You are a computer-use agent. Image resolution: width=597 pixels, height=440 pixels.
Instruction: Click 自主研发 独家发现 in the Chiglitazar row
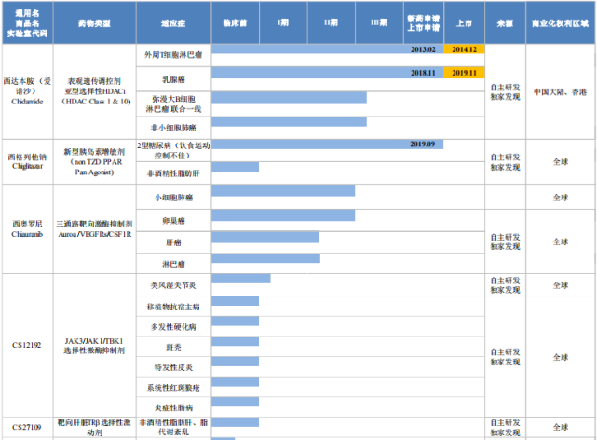(x=505, y=162)
